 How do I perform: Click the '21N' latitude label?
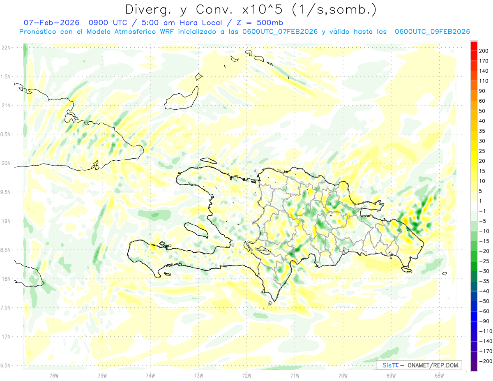[x=6, y=105]
